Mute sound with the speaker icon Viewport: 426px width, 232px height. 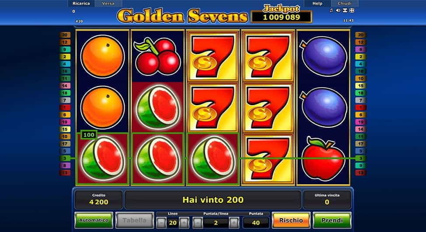click(338, 10)
